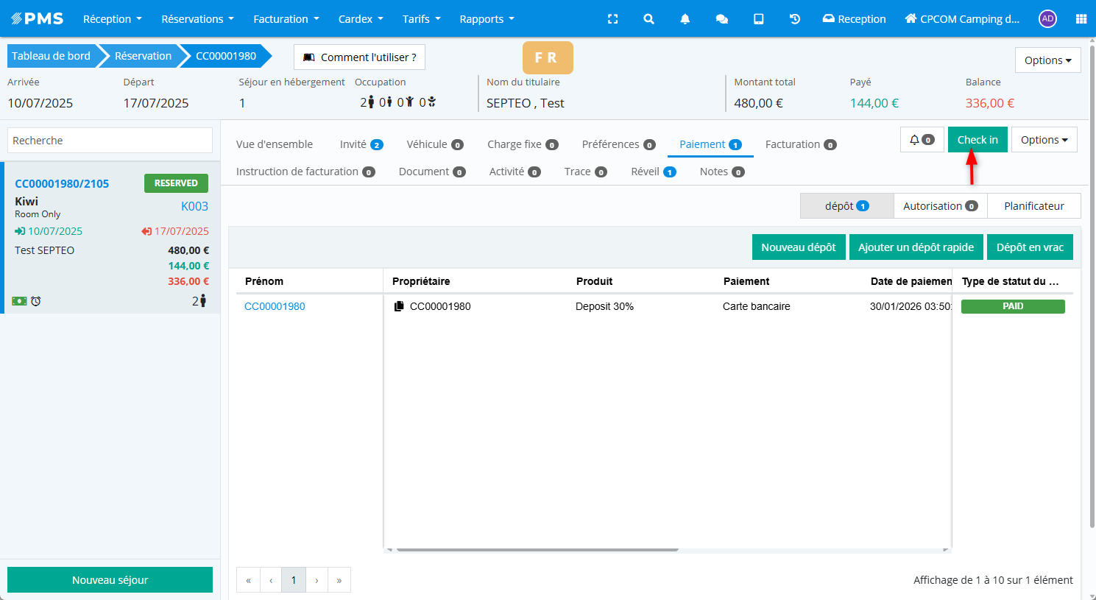
Task: Open the apps grid icon
Action: point(1081,19)
